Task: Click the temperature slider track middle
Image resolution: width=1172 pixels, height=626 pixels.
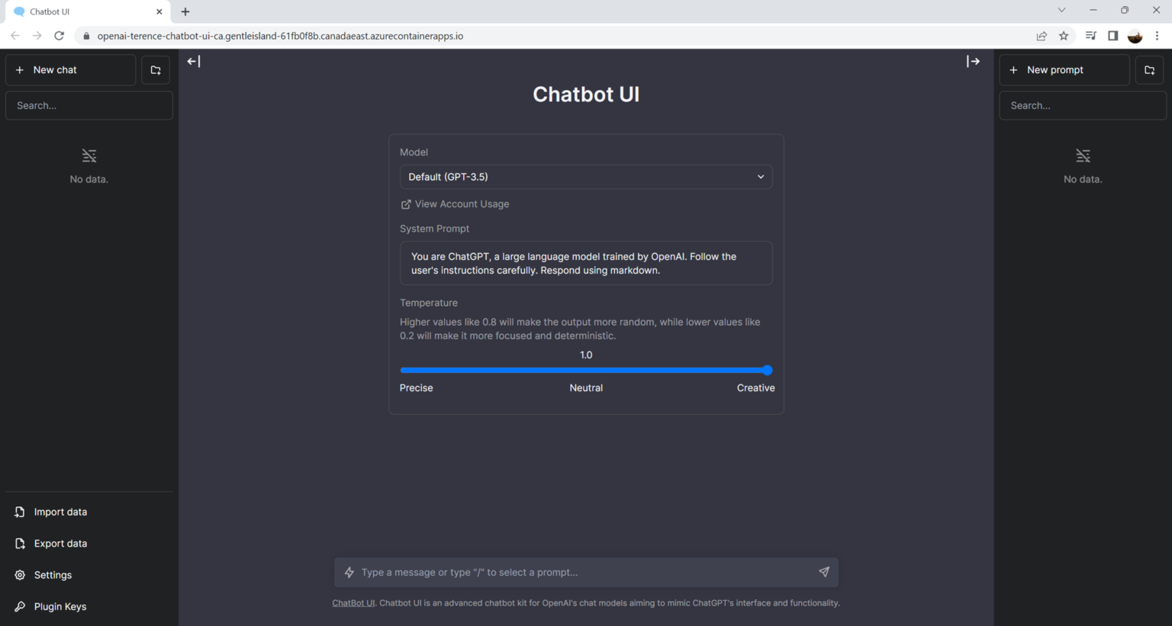Action: tap(586, 370)
